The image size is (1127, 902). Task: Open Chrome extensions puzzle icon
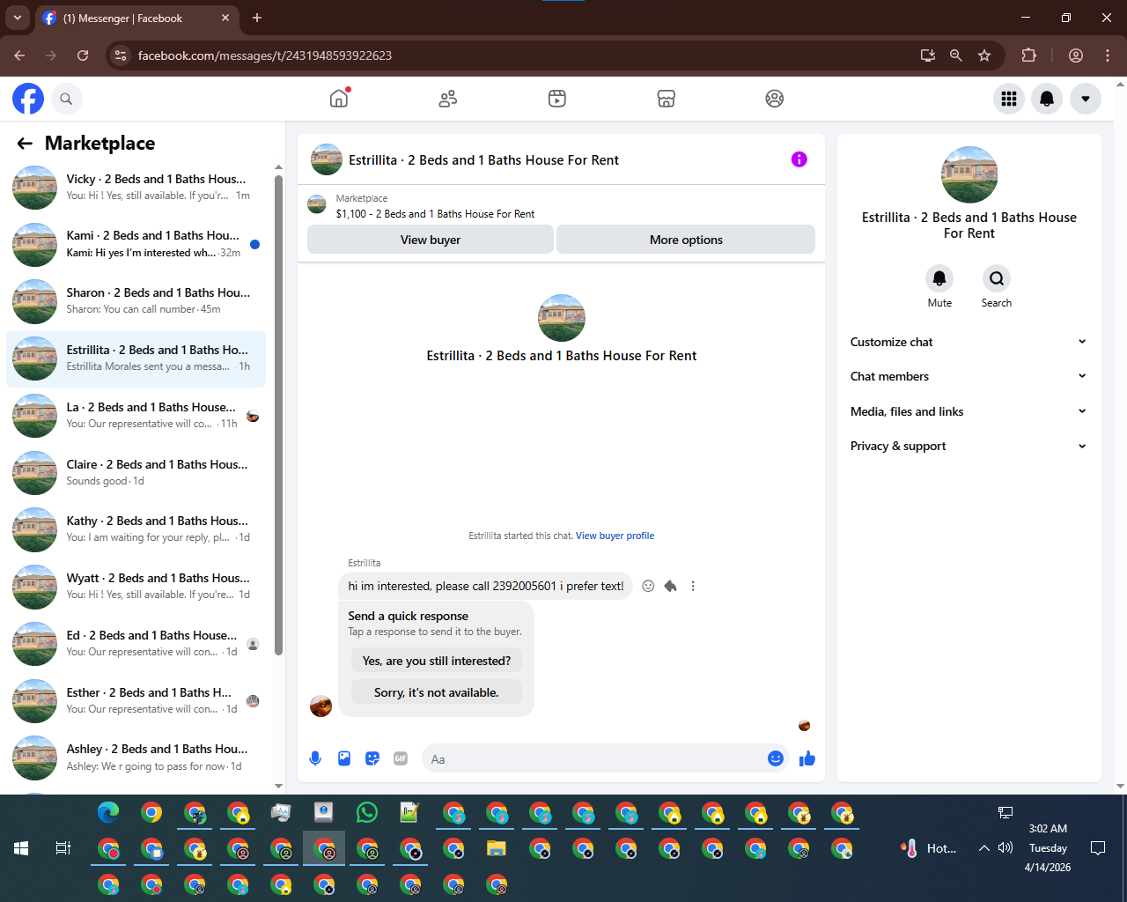pos(1028,55)
